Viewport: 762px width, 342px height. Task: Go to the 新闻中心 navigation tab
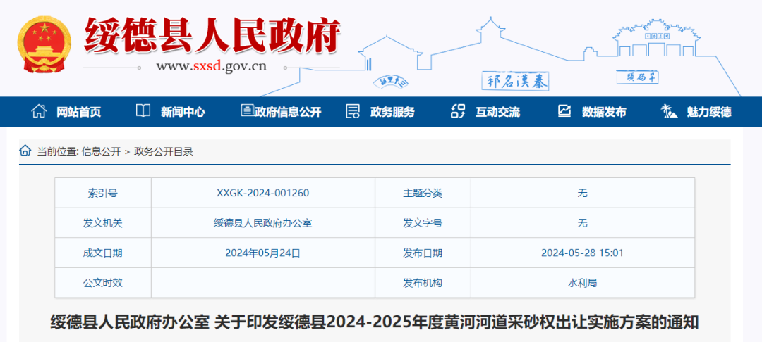pos(183,112)
